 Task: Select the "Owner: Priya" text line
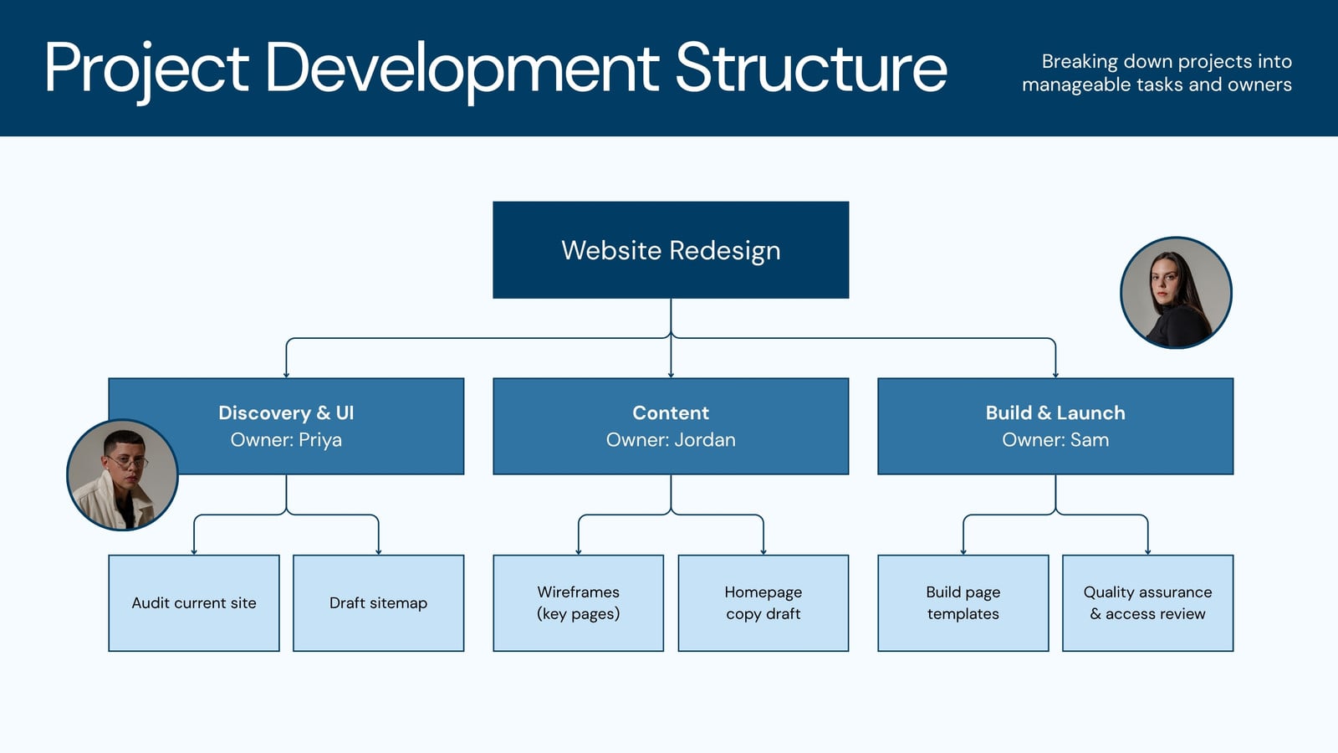286,440
